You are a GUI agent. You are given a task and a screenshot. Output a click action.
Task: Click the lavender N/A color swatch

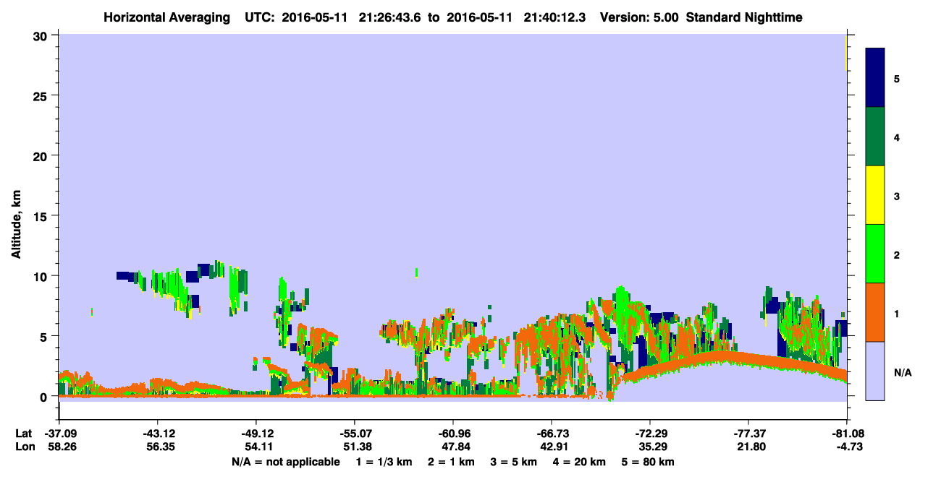coord(874,370)
